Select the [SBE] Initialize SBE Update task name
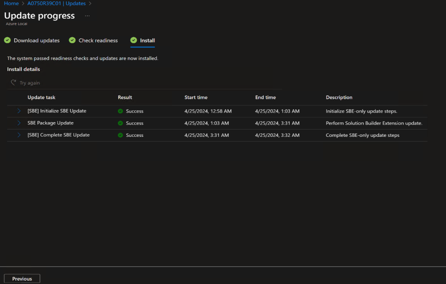This screenshot has width=446, height=284. coord(57,111)
